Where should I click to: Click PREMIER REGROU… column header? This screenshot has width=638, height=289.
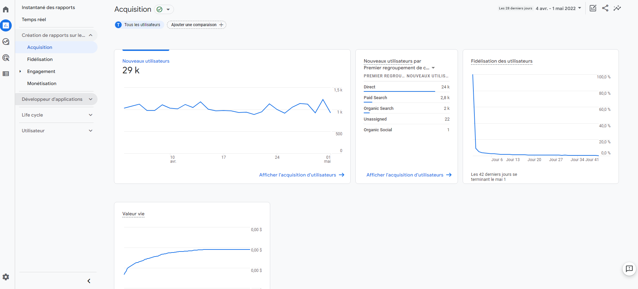pyautogui.click(x=384, y=76)
